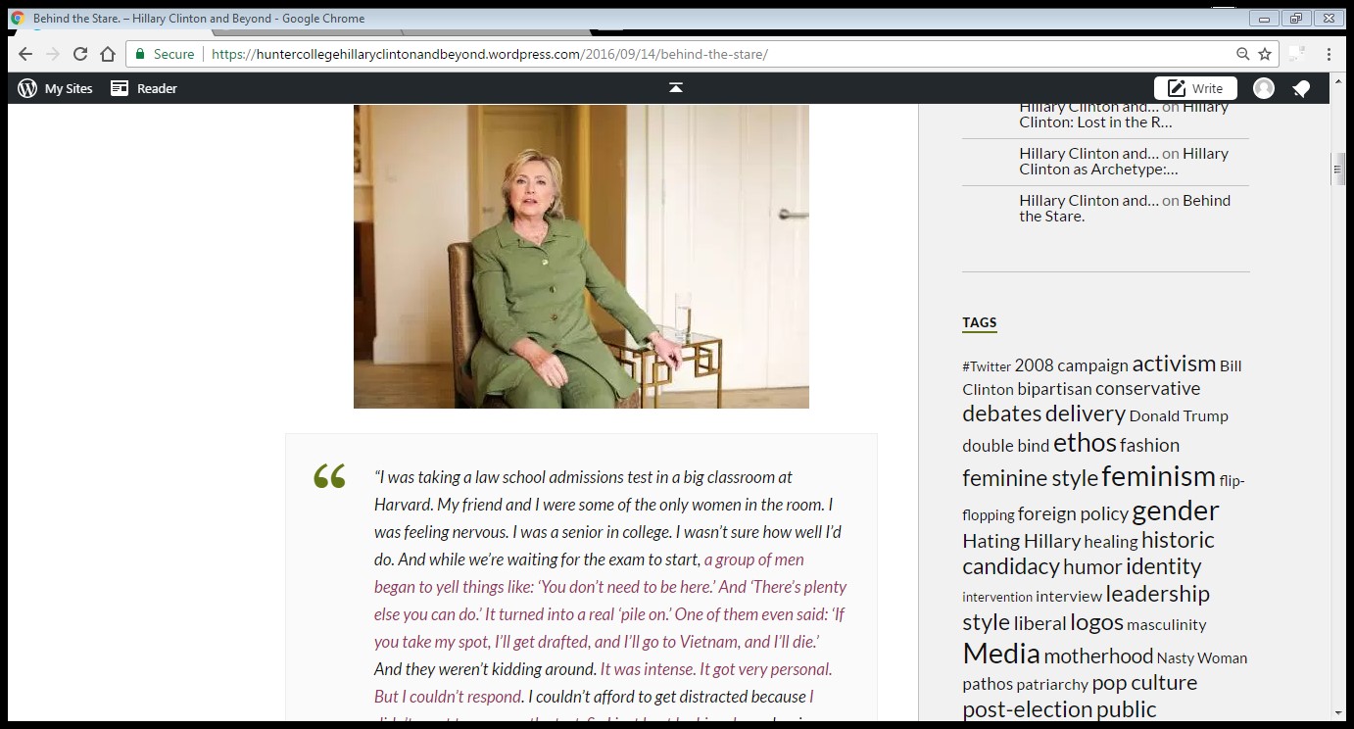The height and width of the screenshot is (729, 1354).
Task: Open the Bill Clinton tag
Action: click(x=1102, y=377)
